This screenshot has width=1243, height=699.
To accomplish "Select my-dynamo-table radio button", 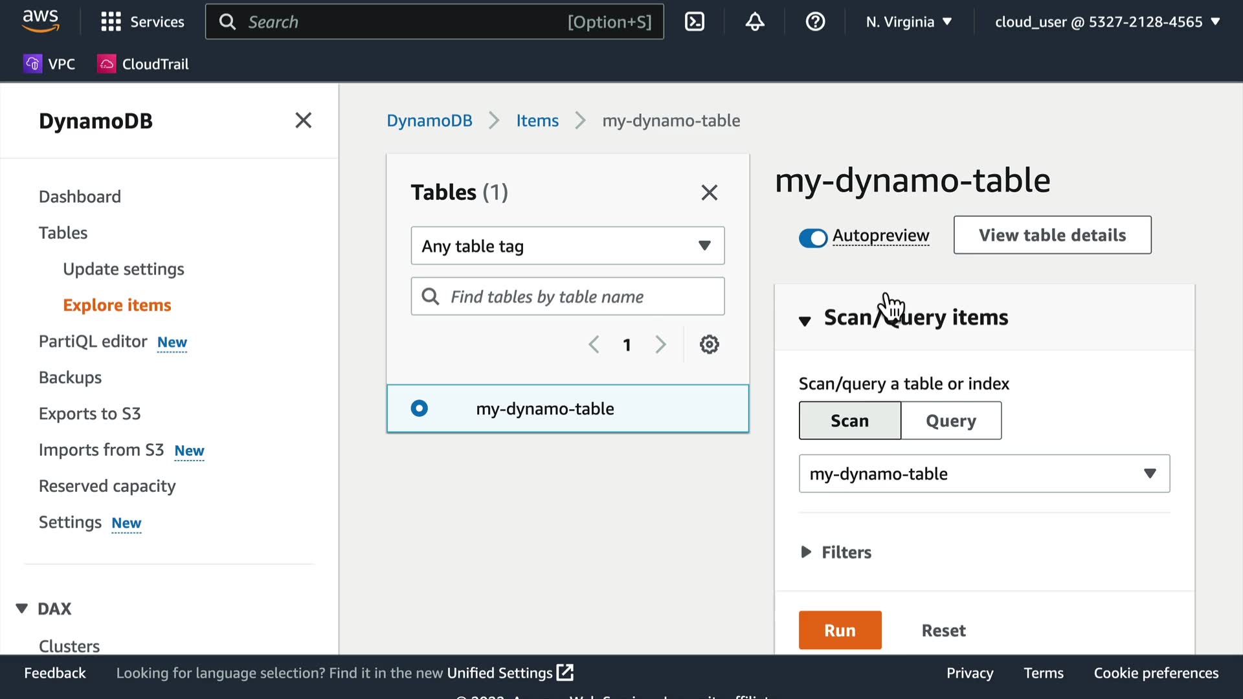I will (x=419, y=408).
